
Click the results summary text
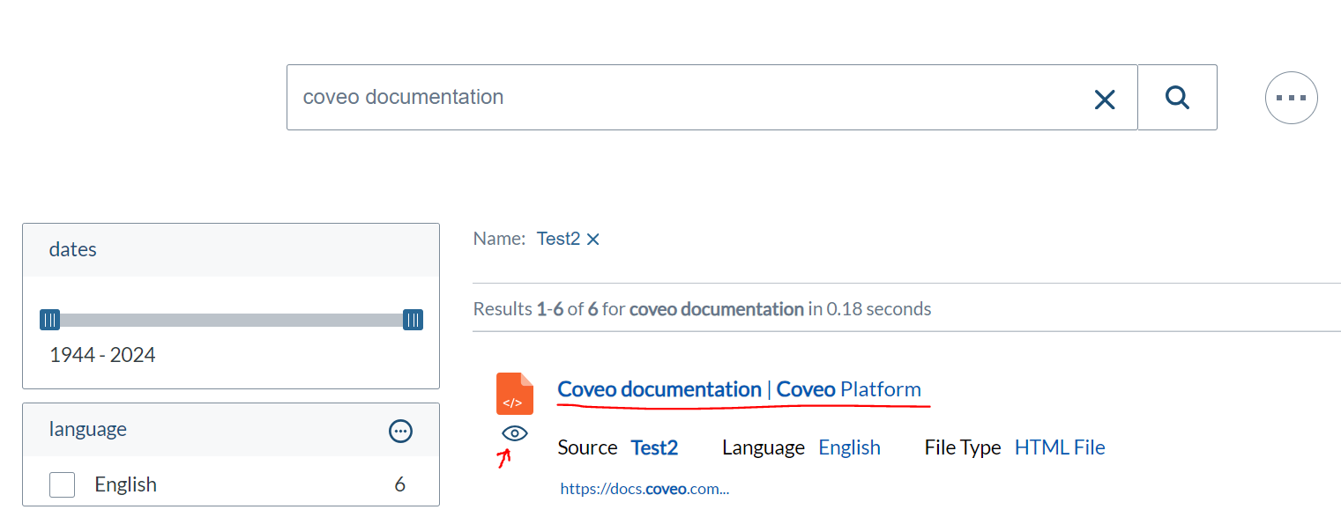(x=702, y=309)
